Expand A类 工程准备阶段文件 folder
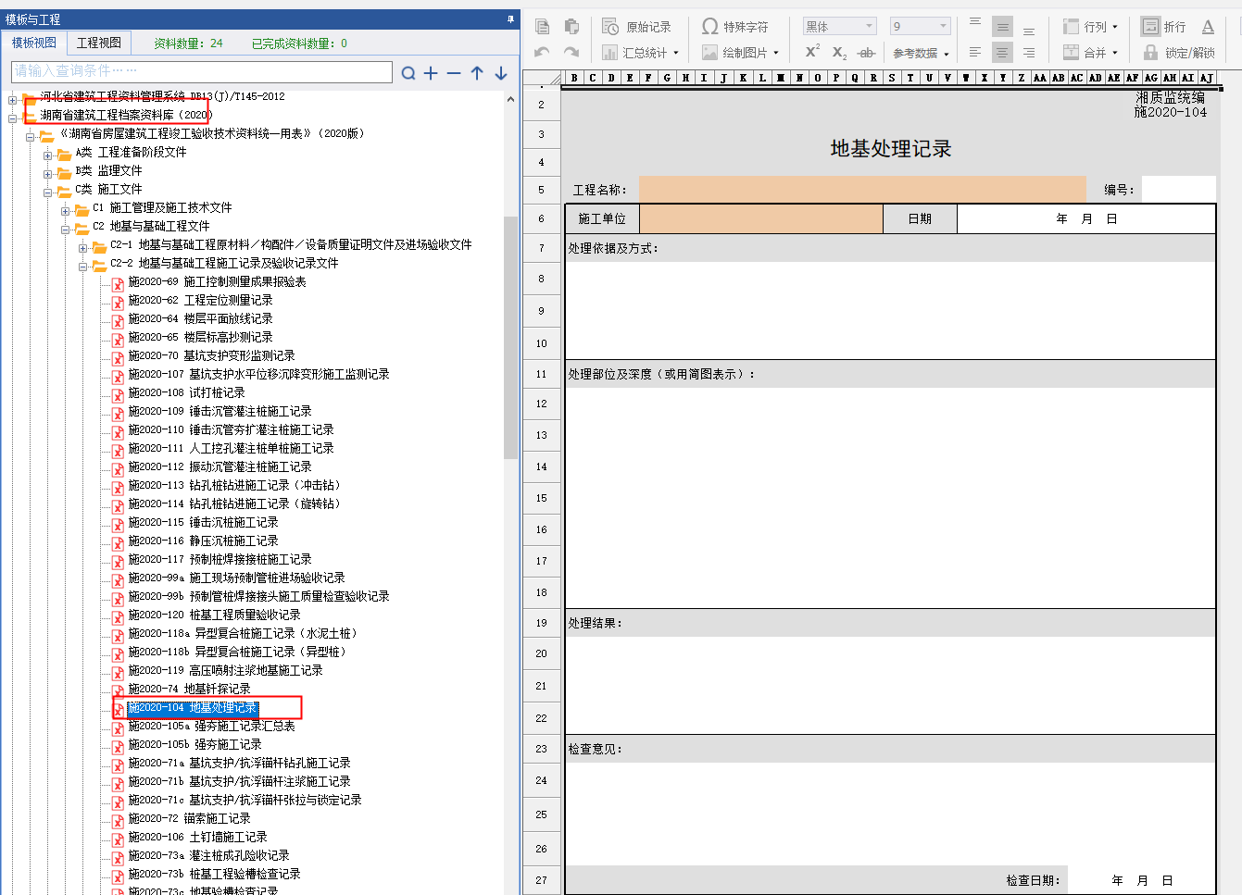 pyautogui.click(x=48, y=155)
